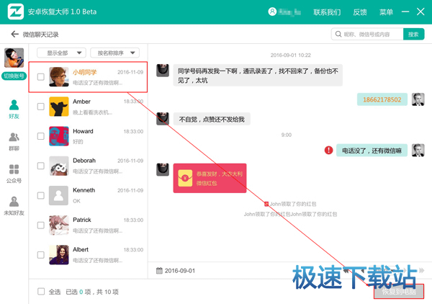Select contact name Albert
The height and width of the screenshot is (304, 432).
coord(81,249)
